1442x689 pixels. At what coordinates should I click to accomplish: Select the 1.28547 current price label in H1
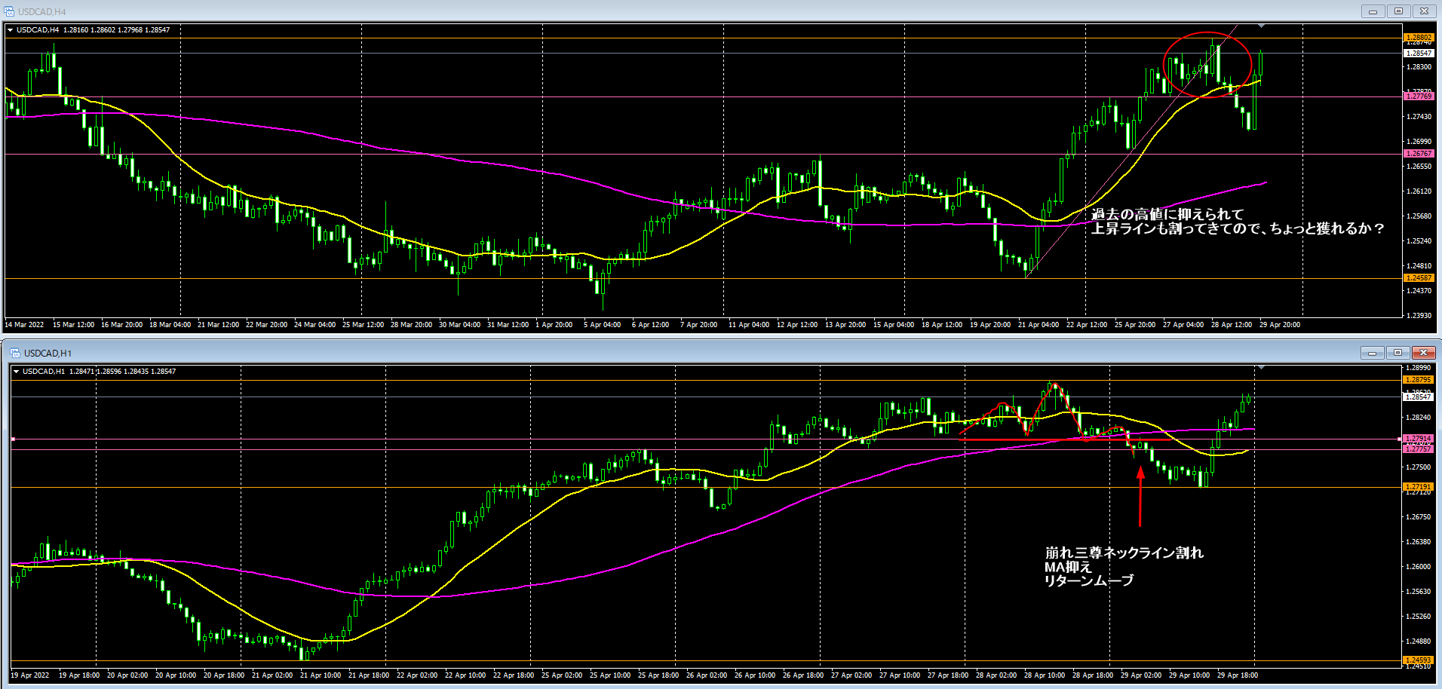pos(1418,397)
